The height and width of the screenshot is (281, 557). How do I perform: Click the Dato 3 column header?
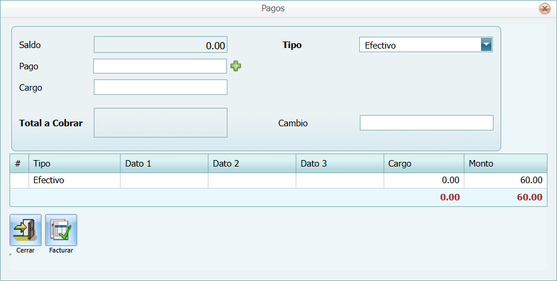(340, 164)
